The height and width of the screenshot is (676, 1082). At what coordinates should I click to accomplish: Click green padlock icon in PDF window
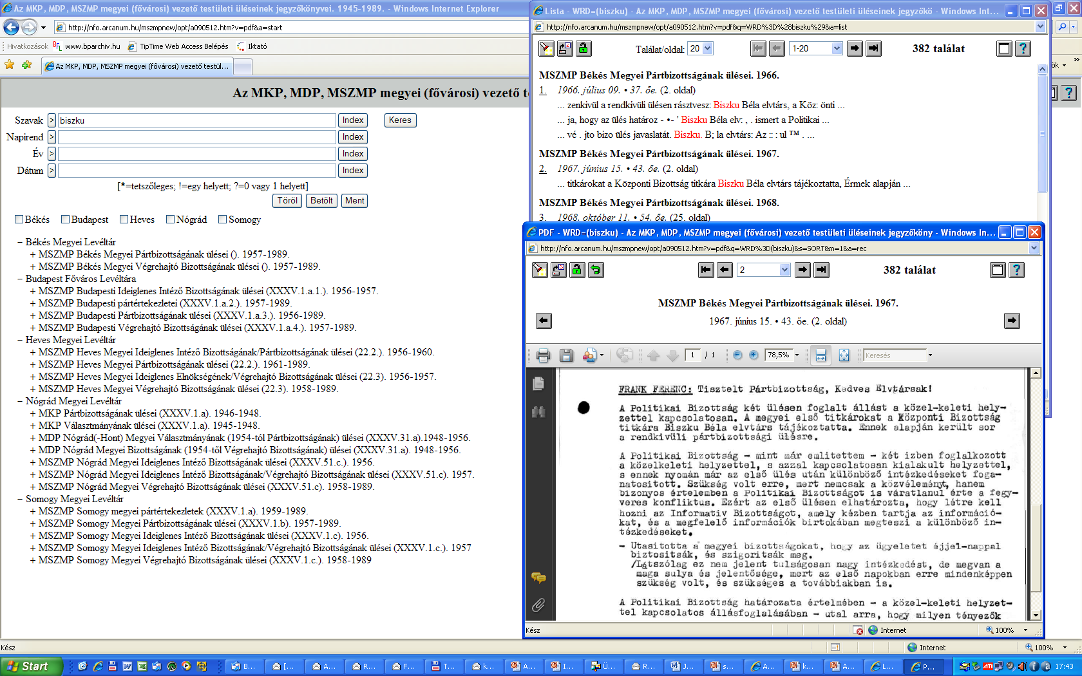(577, 270)
